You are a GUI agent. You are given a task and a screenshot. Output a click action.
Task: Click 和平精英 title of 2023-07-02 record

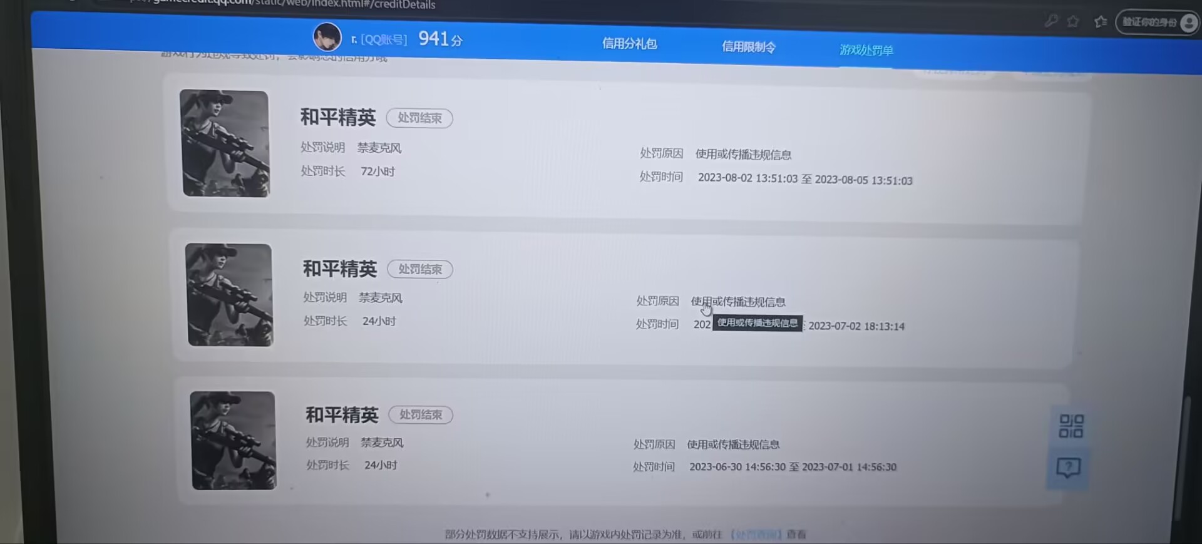pos(340,269)
